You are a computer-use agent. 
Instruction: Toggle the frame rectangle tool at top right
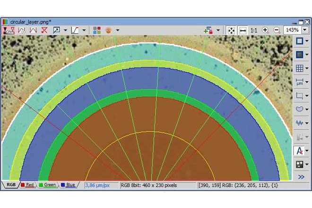[x=299, y=41]
